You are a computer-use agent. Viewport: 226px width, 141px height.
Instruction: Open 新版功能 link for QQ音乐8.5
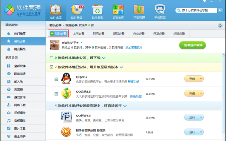pyautogui.click(x=136, y=96)
